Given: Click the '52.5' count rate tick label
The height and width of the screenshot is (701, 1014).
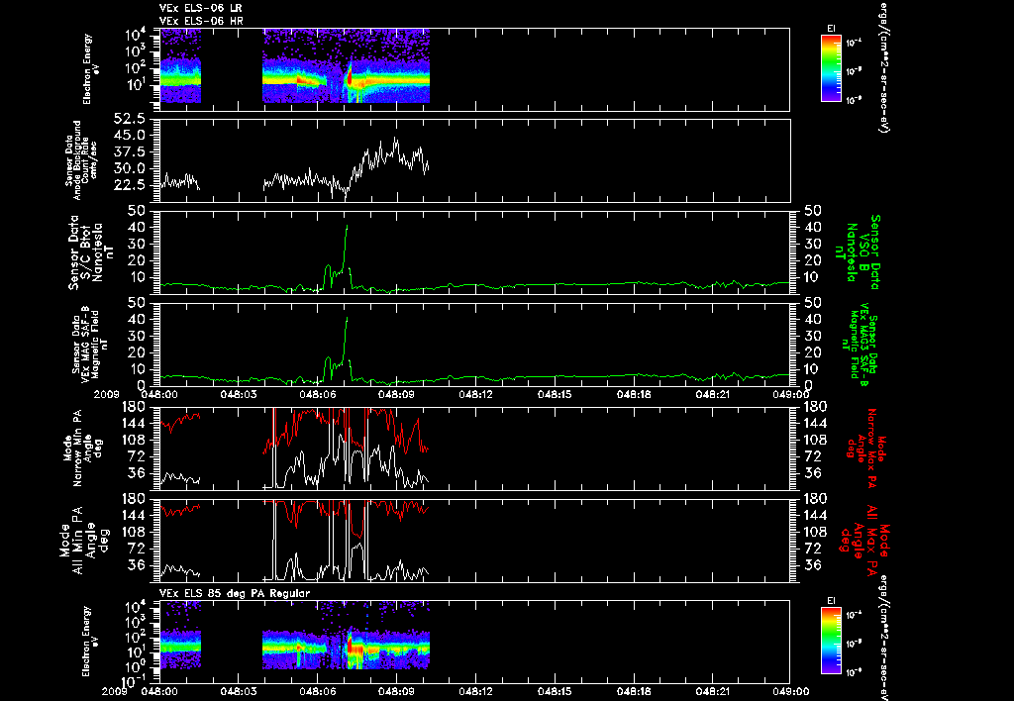Looking at the screenshot, I should click(132, 120).
